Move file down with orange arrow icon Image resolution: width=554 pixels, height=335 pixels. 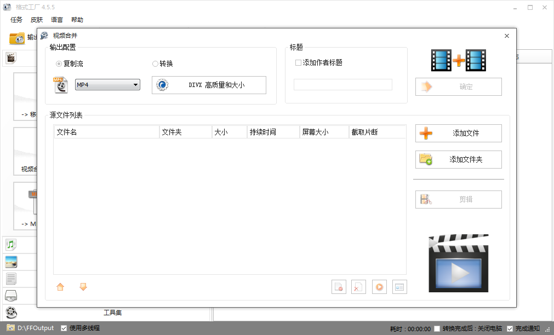click(83, 286)
